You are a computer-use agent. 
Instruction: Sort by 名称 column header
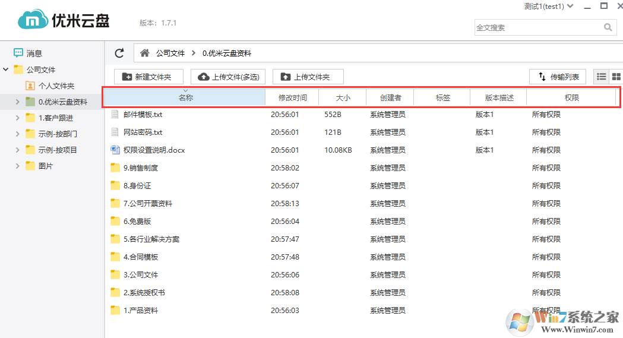point(185,97)
